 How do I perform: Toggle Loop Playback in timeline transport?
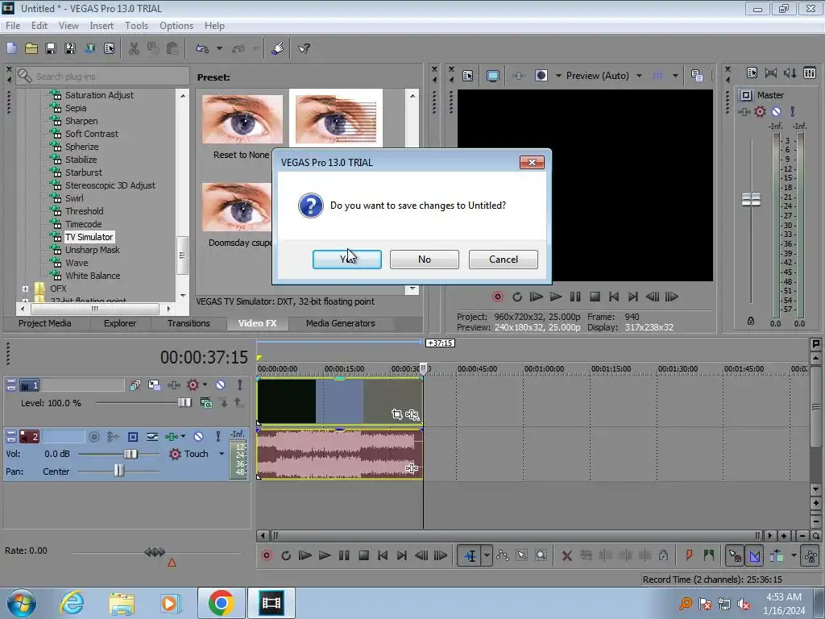click(x=286, y=555)
